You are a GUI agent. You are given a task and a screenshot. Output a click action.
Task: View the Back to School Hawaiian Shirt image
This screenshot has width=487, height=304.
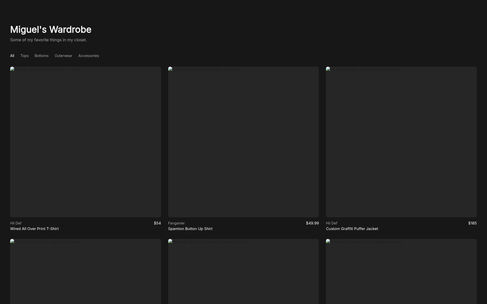(x=243, y=272)
